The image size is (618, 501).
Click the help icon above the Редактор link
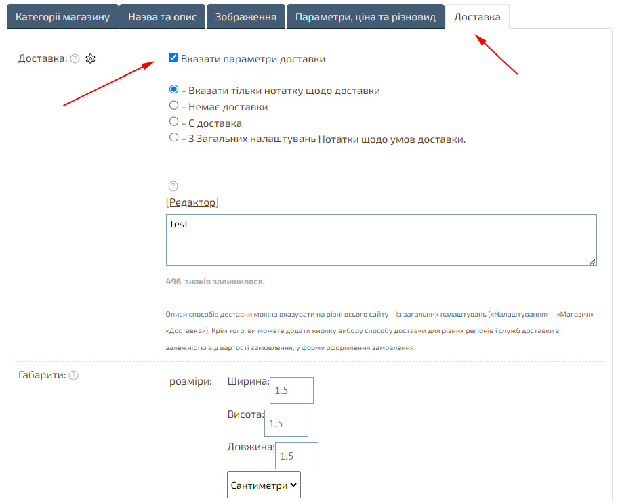173,186
